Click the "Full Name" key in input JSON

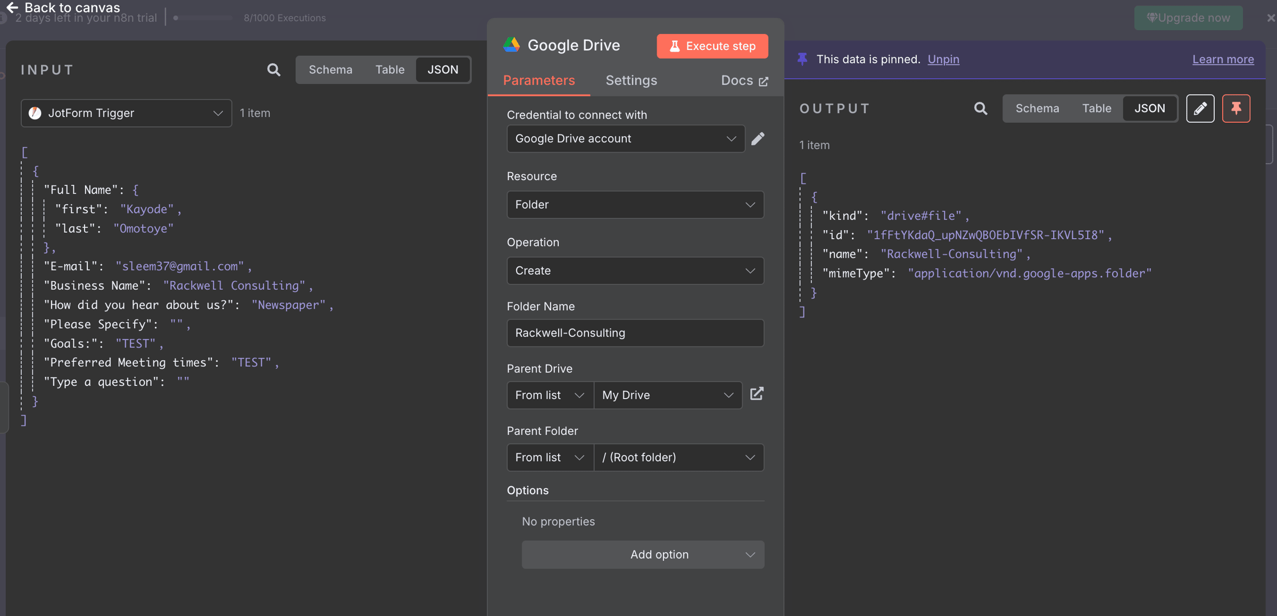(x=81, y=190)
